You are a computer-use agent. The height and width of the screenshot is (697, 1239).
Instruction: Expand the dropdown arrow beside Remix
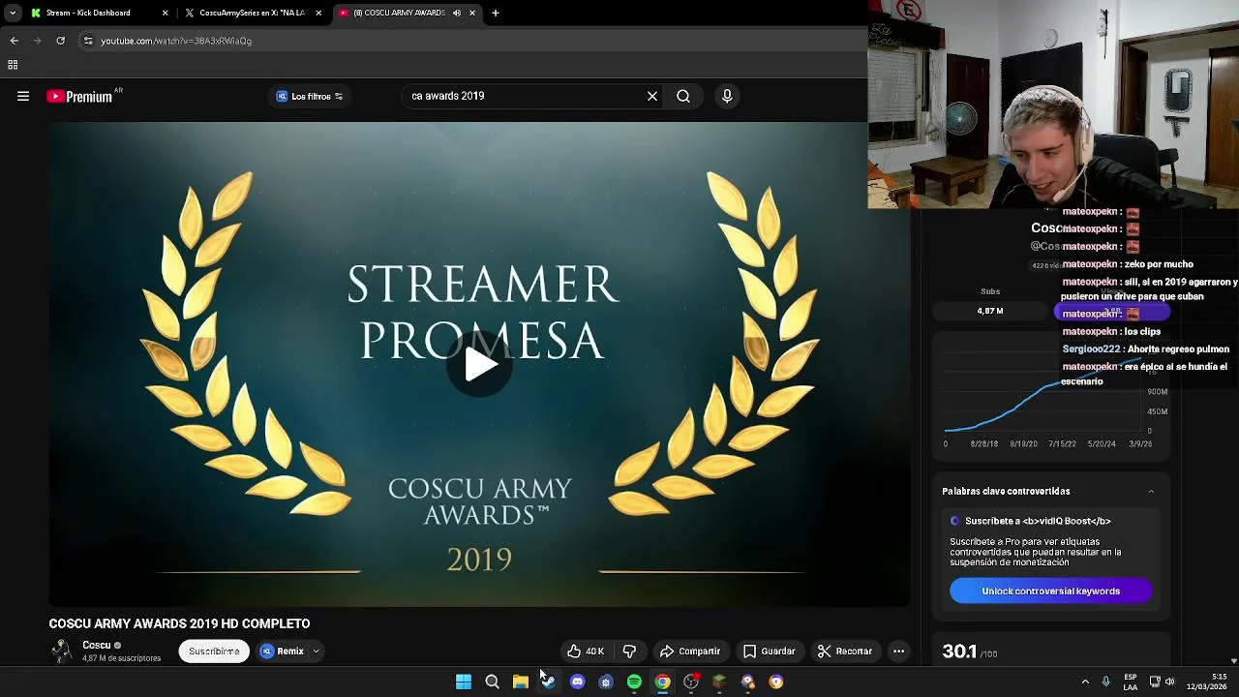[x=316, y=652]
